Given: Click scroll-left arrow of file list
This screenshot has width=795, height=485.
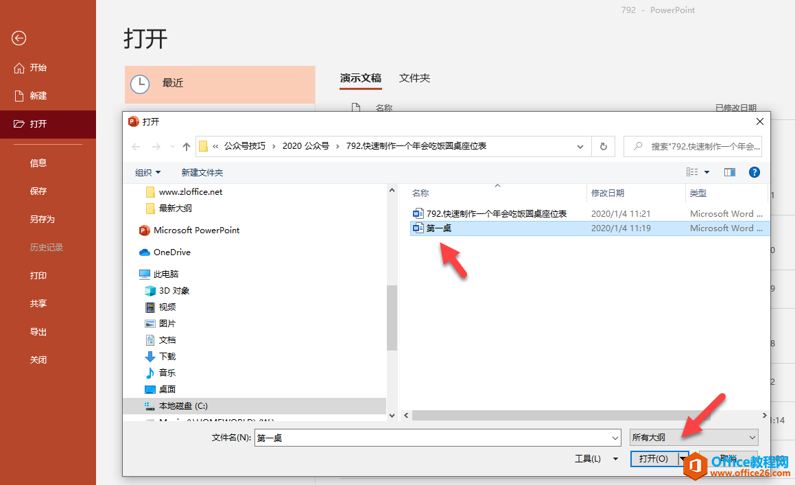Looking at the screenshot, I should (406, 416).
